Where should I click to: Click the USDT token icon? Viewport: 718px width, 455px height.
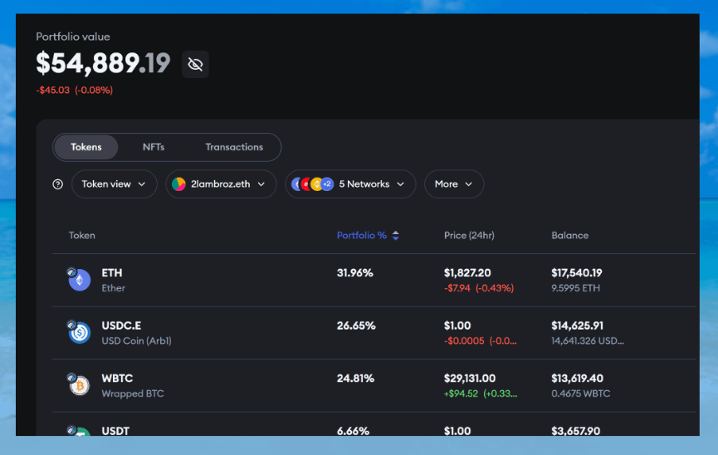pyautogui.click(x=79, y=432)
